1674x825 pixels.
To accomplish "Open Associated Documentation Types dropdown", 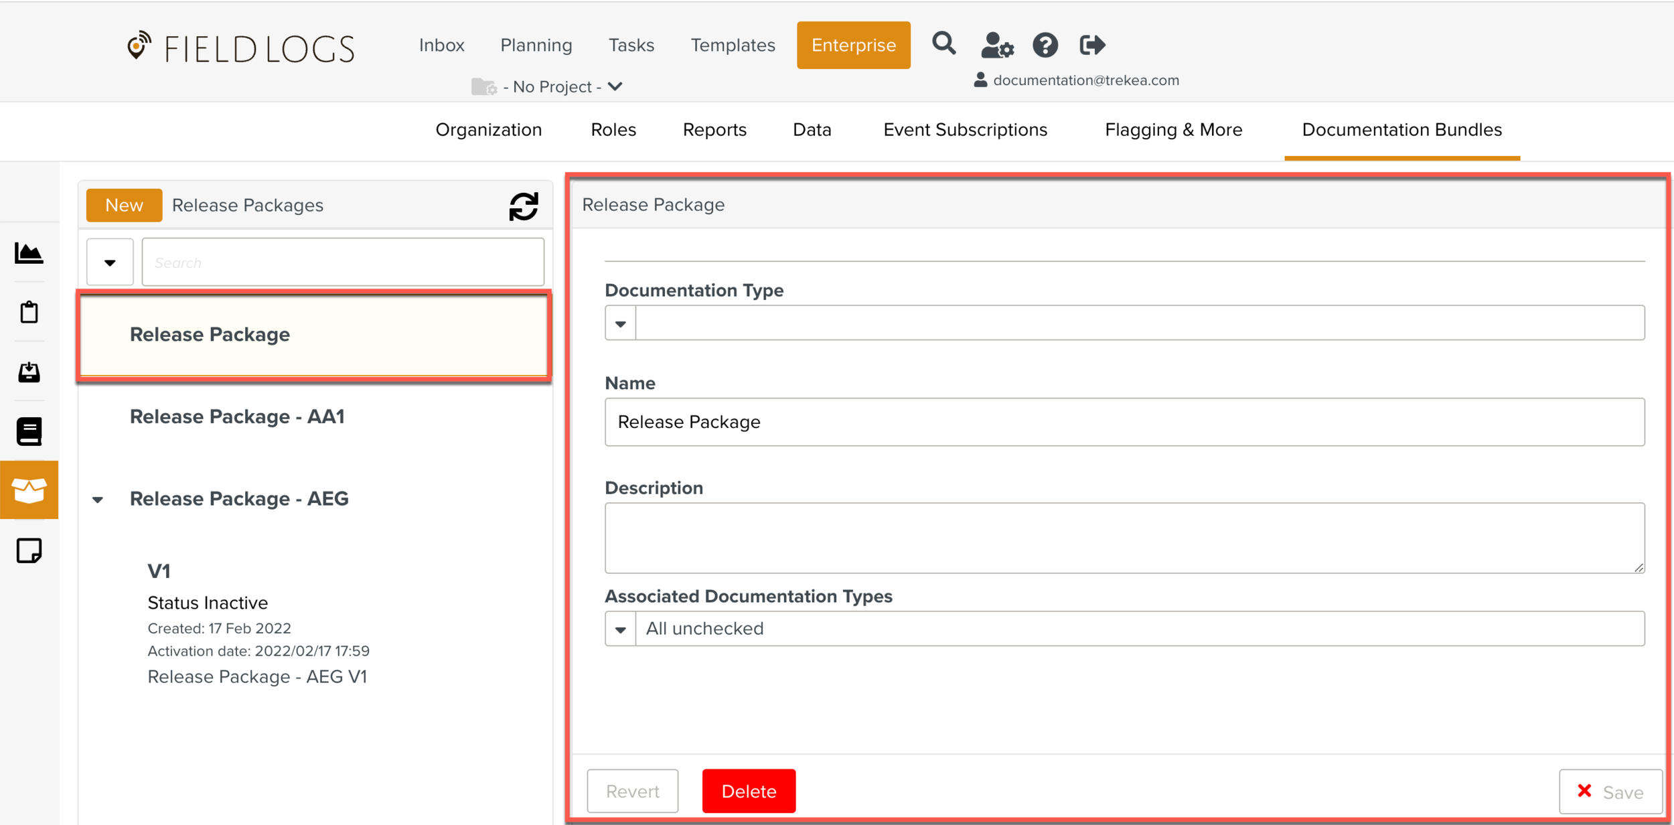I will (621, 629).
